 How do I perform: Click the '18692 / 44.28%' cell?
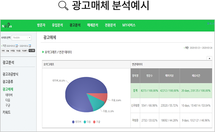click(x=169, y=120)
